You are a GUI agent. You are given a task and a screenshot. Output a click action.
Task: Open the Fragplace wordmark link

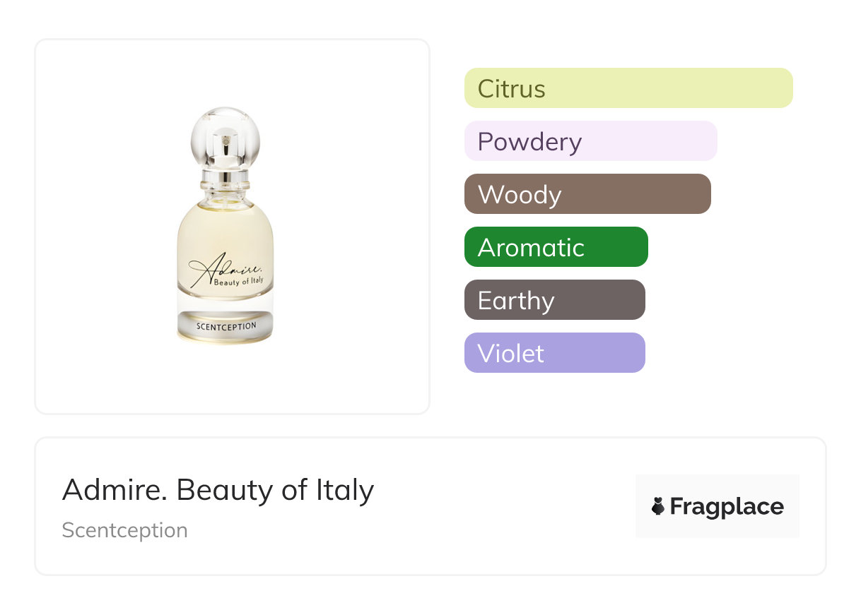pos(727,506)
